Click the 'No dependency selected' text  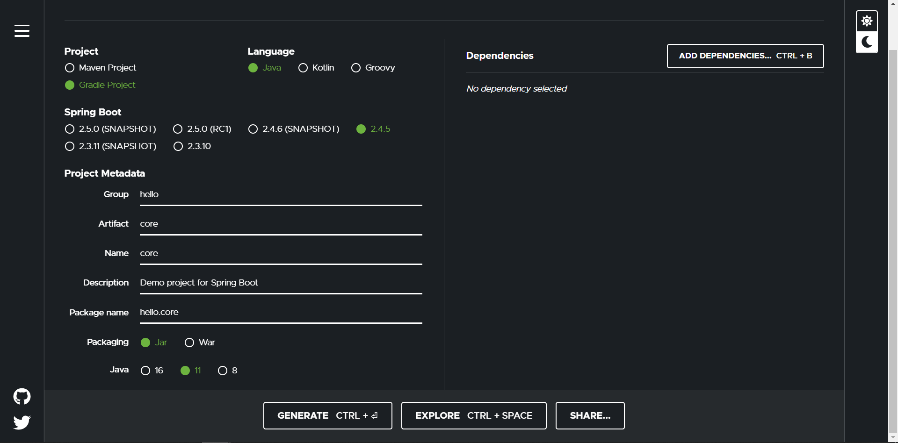click(516, 89)
